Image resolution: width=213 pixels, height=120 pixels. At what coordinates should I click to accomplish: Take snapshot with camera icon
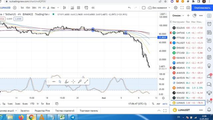point(188,8)
